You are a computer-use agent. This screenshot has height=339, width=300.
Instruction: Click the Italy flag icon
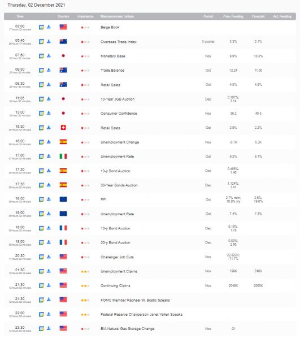point(63,157)
